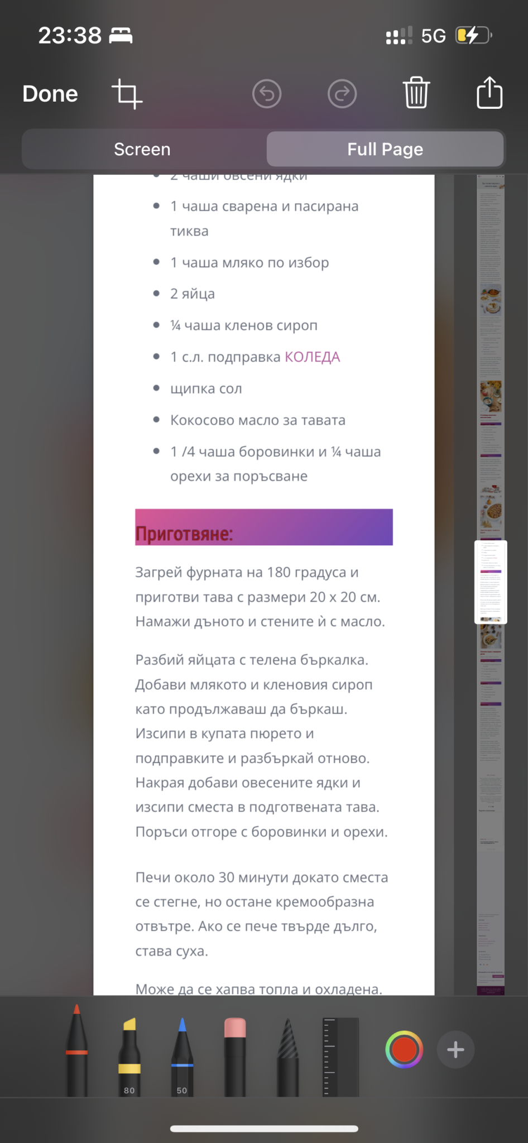Image resolution: width=528 pixels, height=1143 pixels.
Task: Select the blue pencil tool
Action: (x=182, y=1055)
